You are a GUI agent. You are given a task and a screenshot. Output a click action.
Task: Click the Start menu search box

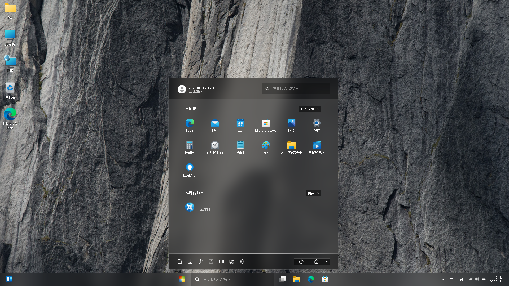[x=295, y=88]
